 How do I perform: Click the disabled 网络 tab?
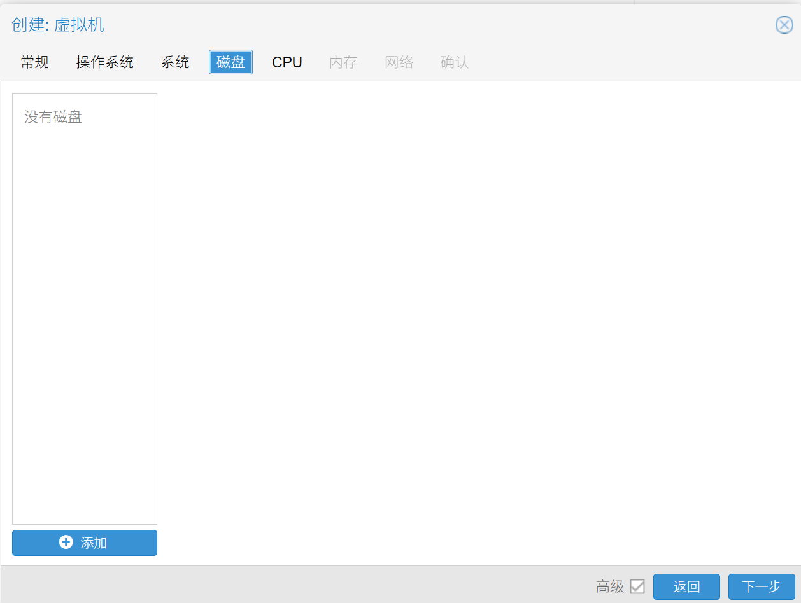[x=399, y=62]
